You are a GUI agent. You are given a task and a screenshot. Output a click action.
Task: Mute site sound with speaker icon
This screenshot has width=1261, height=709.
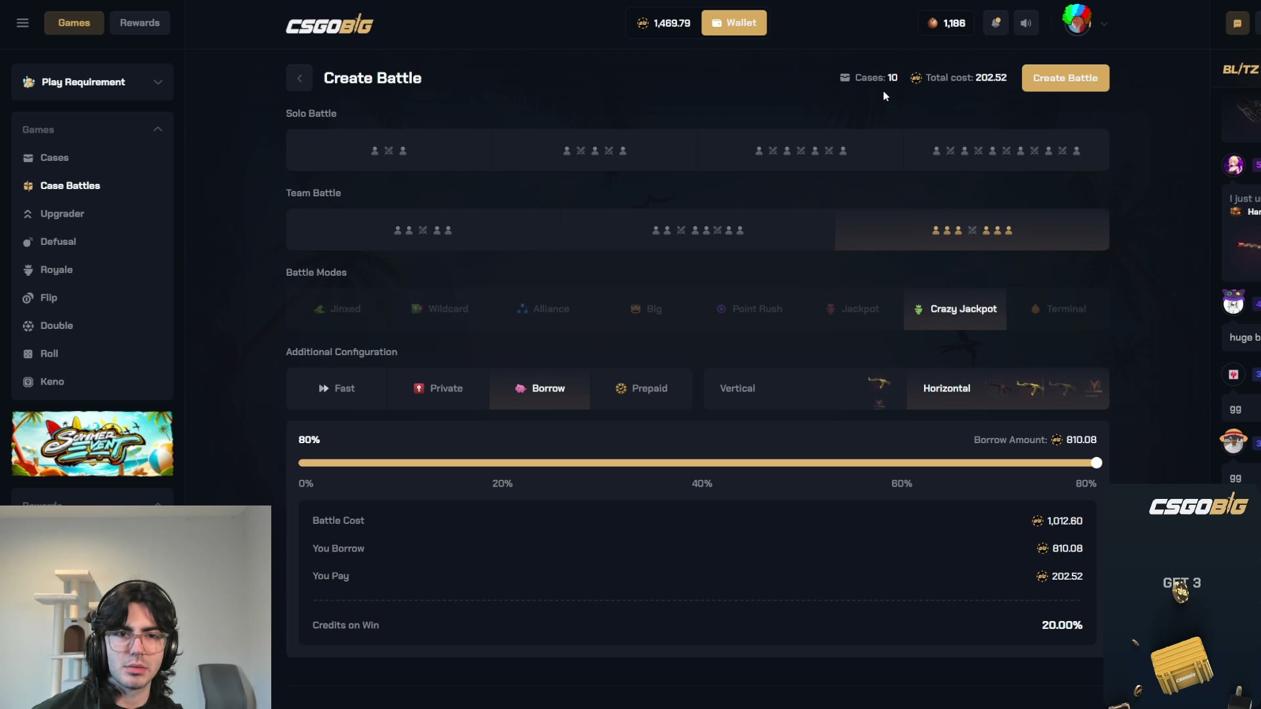point(1026,23)
